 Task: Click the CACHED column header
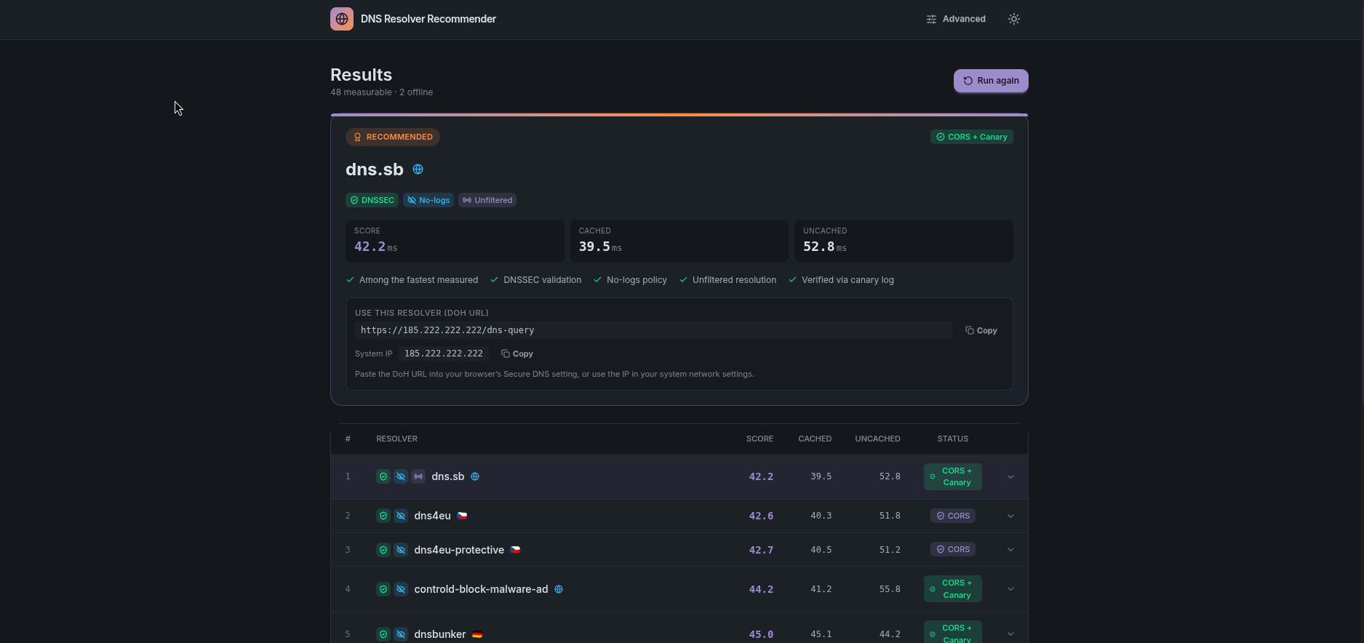[x=815, y=439]
